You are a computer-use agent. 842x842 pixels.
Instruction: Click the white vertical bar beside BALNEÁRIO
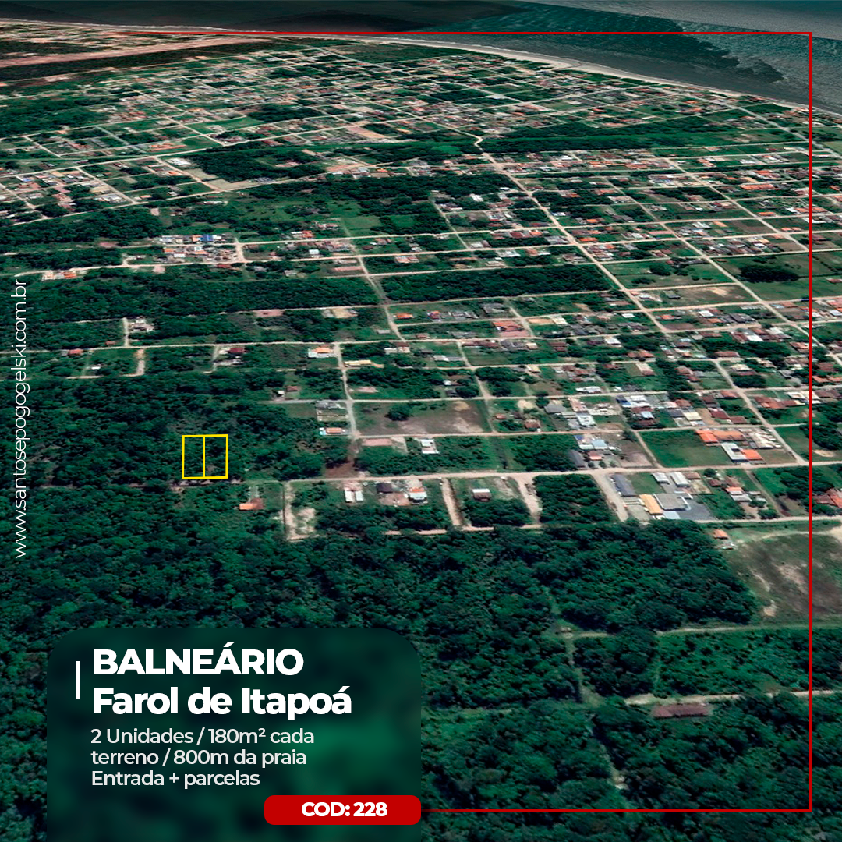tap(78, 680)
